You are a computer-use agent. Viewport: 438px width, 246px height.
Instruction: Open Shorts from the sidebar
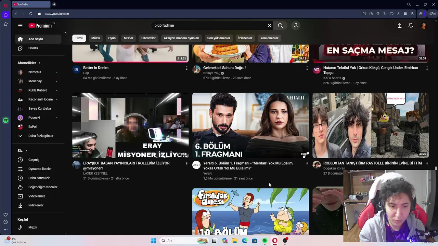(38, 48)
